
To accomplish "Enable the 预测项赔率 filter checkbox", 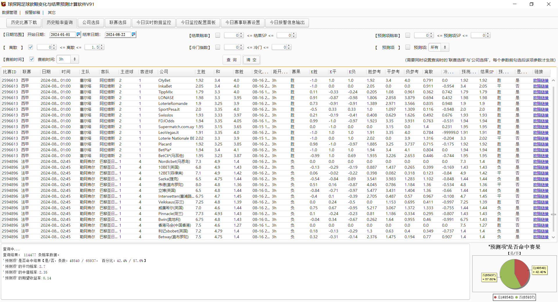I will 408,35.
